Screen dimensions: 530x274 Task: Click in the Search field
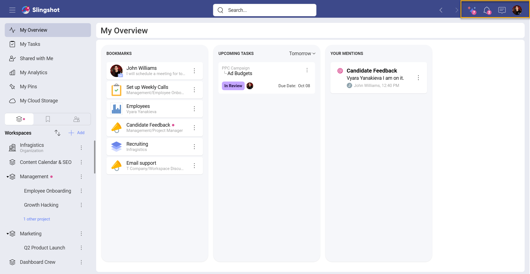pyautogui.click(x=265, y=10)
